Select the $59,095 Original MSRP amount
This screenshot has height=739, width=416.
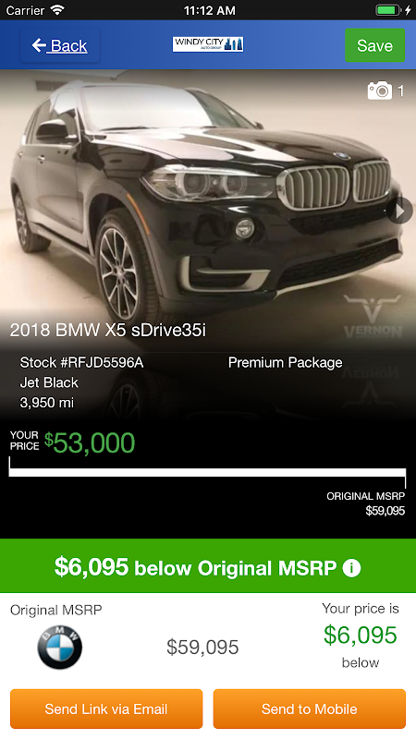tap(202, 648)
